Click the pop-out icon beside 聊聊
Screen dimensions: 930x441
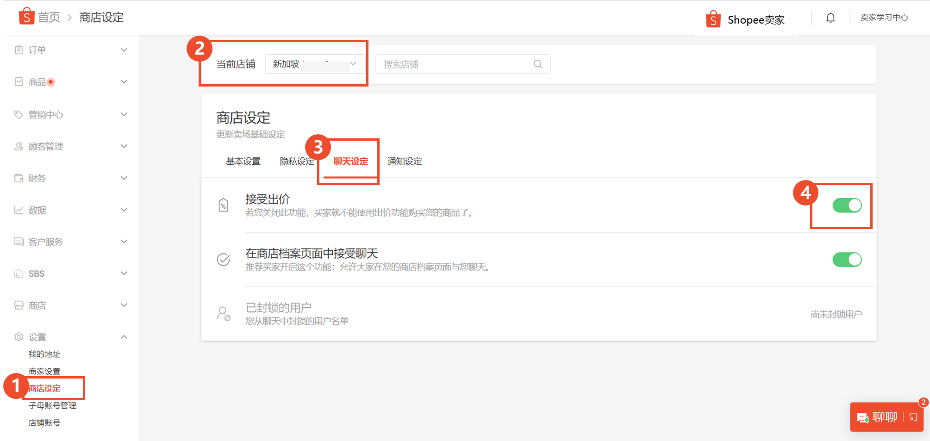point(913,417)
